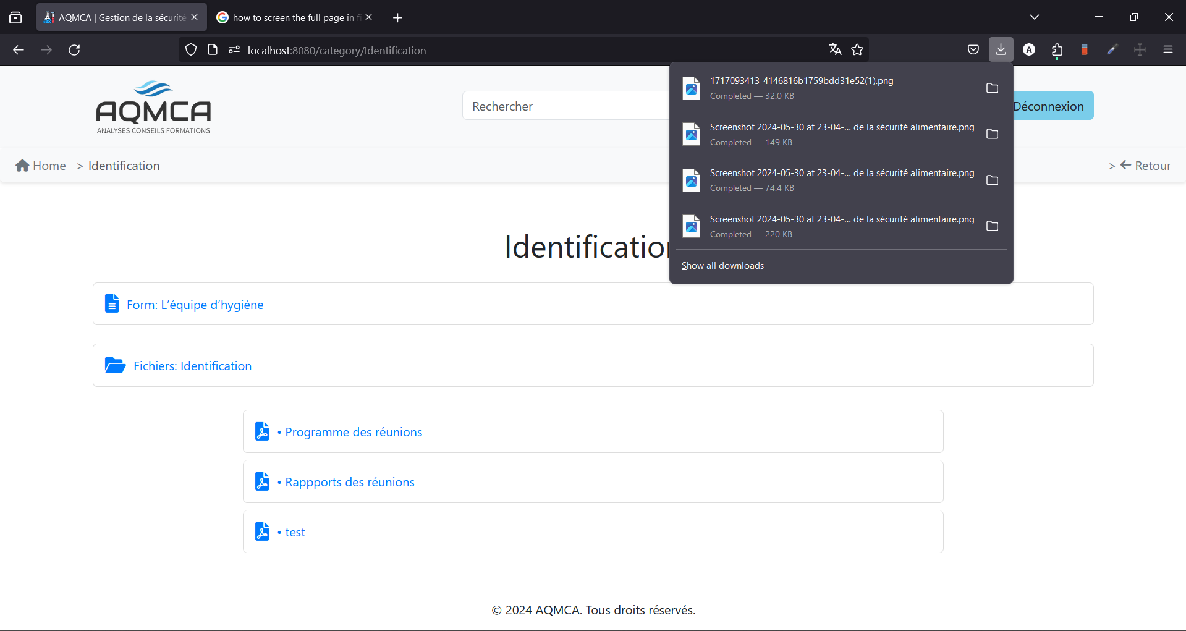Click the PDF icon beside Rappports des réunions
Screen dimensions: 1186x631
pyautogui.click(x=262, y=481)
